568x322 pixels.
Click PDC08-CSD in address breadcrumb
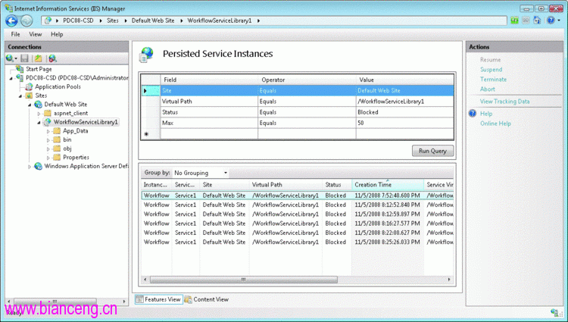point(78,20)
